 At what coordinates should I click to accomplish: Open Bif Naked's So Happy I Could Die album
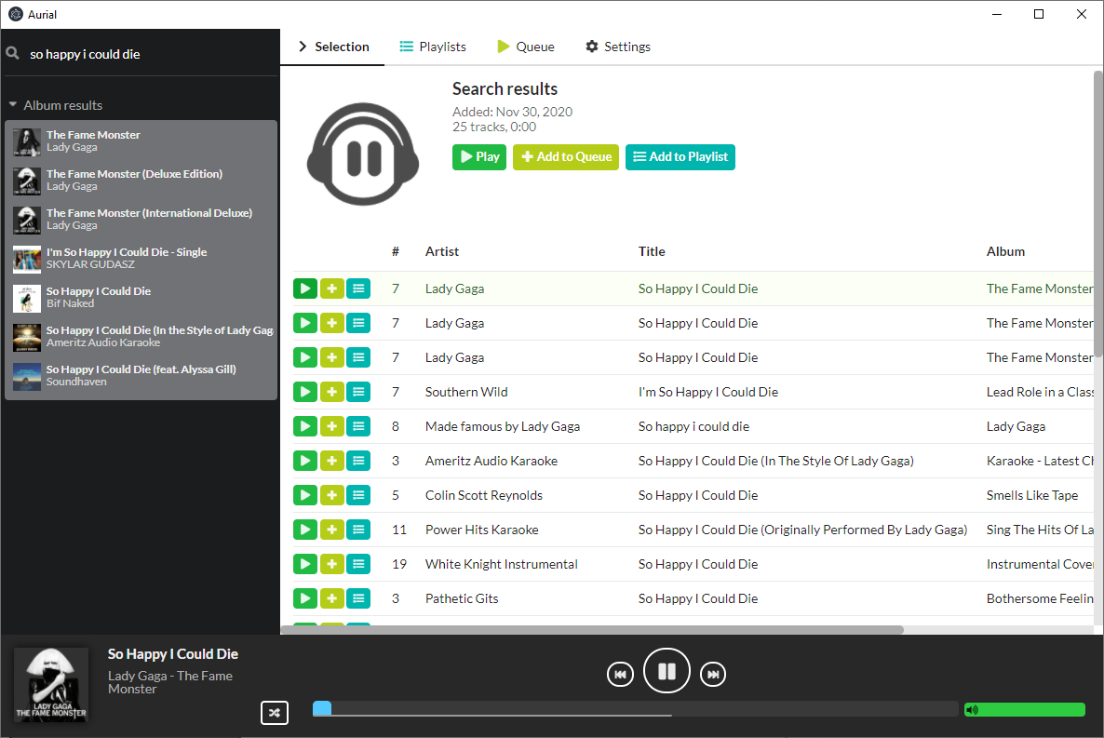pyautogui.click(x=141, y=297)
